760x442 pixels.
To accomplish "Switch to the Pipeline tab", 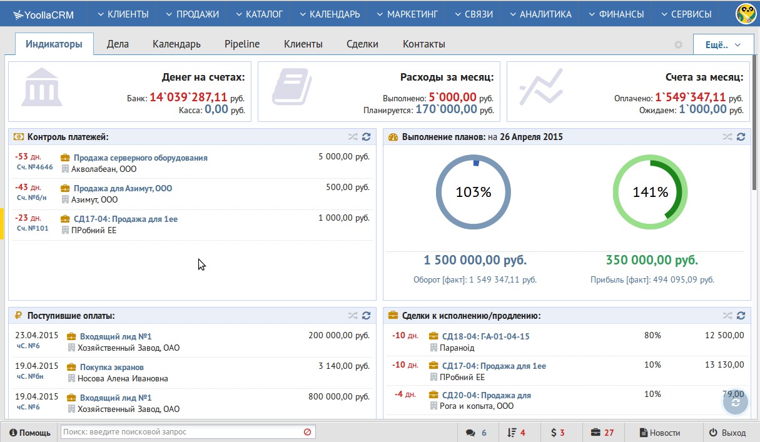I will tap(242, 44).
